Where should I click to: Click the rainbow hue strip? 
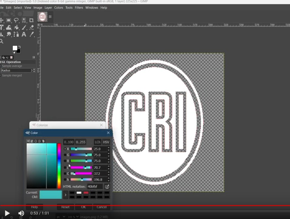(x=59, y=166)
